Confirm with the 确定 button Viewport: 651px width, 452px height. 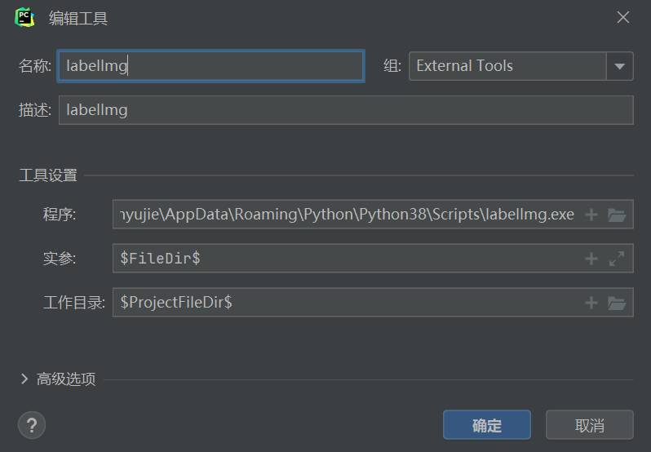click(x=486, y=425)
